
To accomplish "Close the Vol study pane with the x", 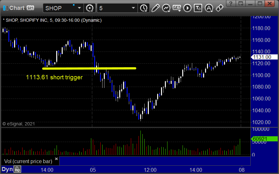I will click(x=56, y=159).
